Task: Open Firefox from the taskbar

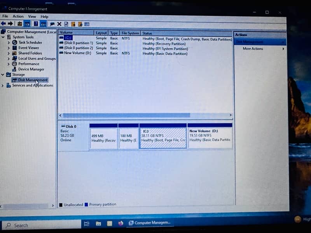Action: 121,223
